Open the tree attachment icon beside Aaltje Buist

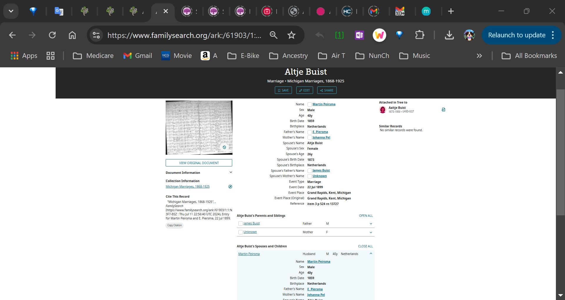pyautogui.click(x=443, y=110)
